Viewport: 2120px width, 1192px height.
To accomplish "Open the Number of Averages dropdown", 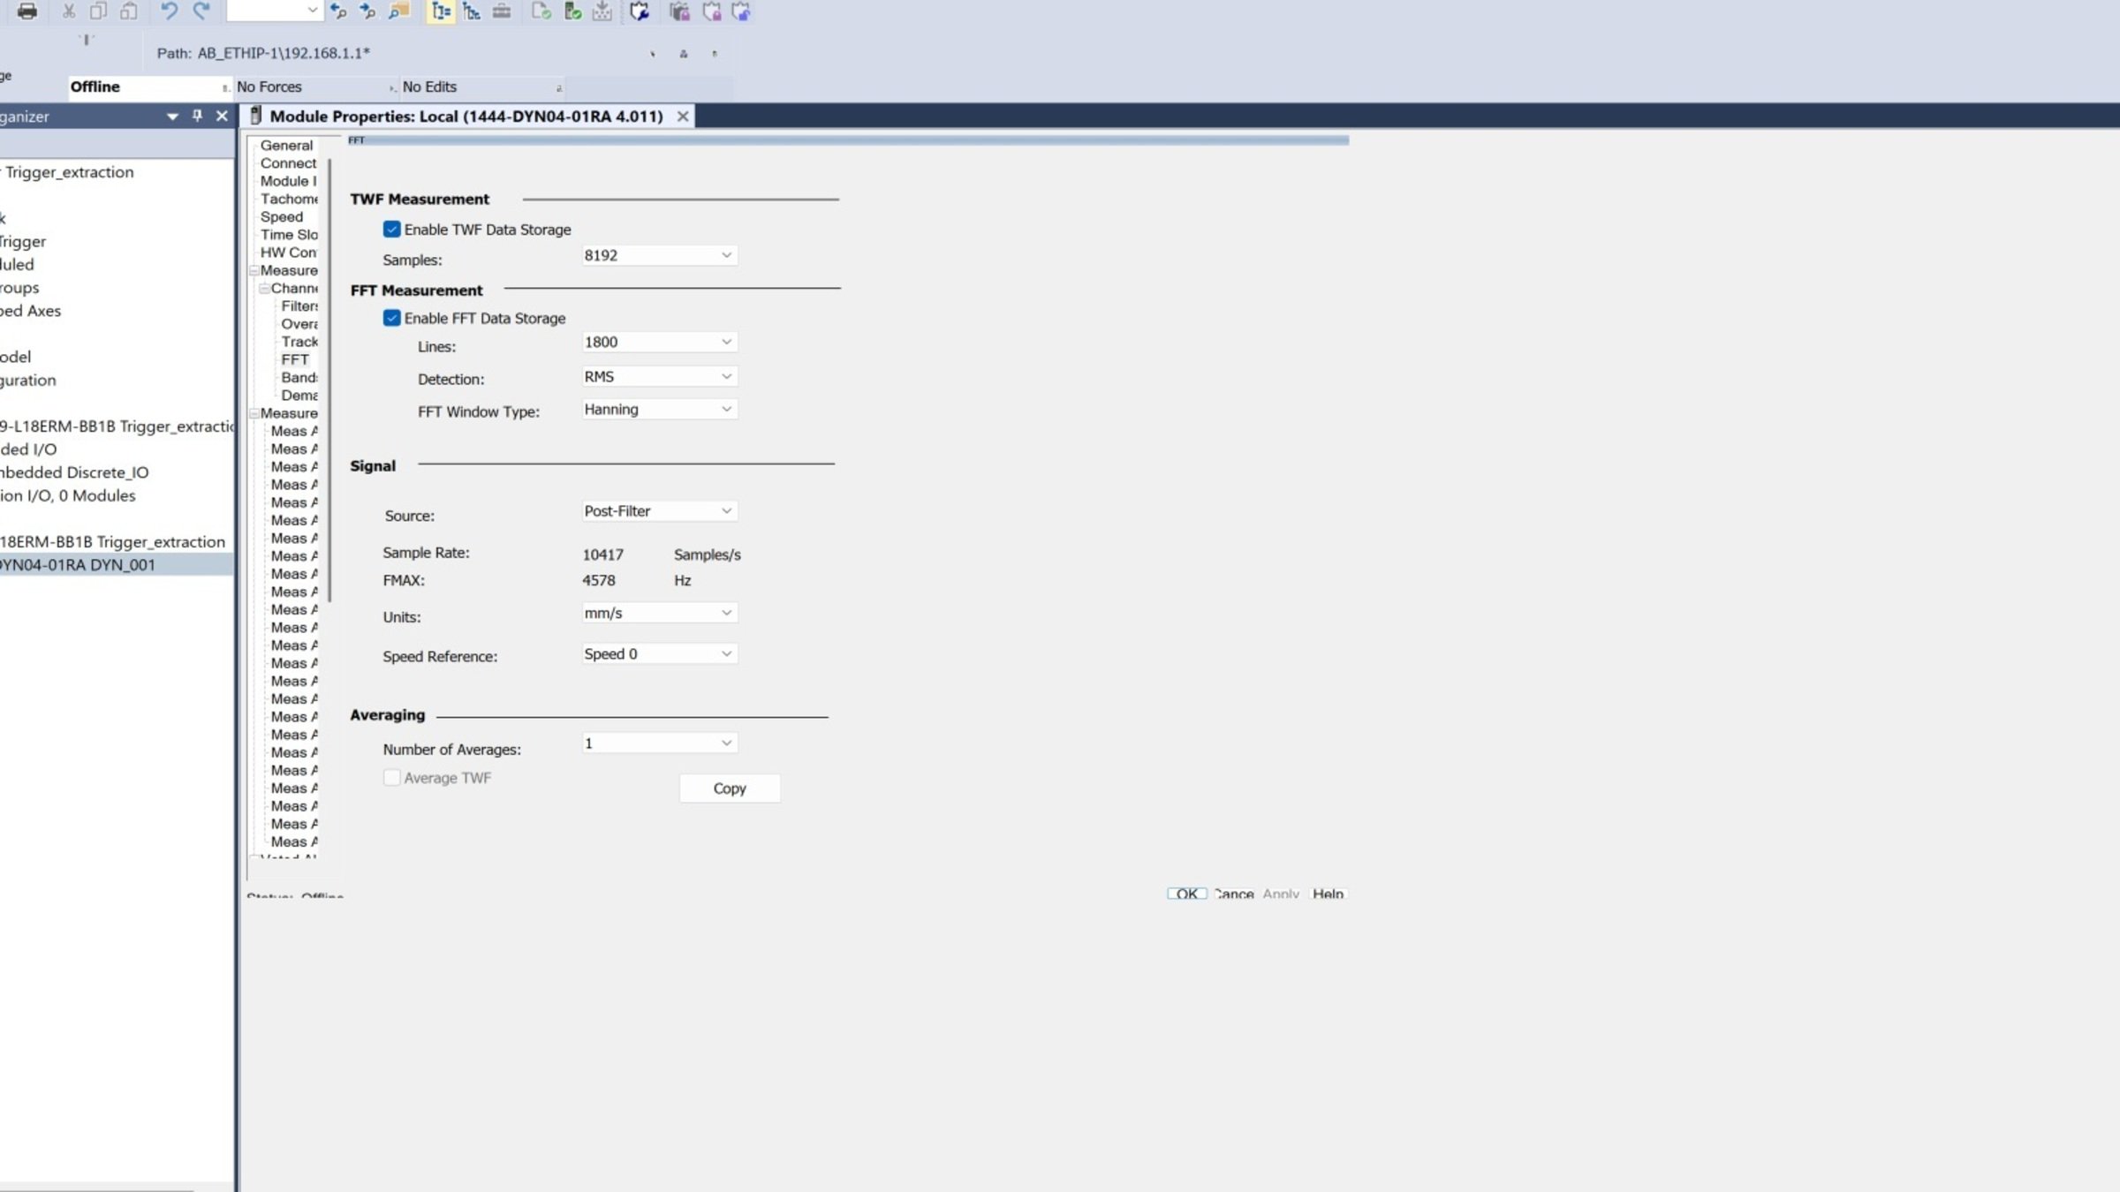I will [x=659, y=743].
